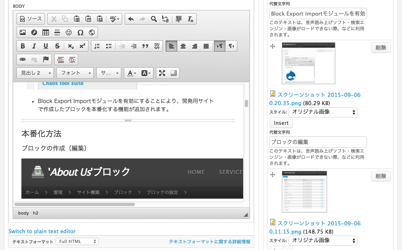Remove formatting with the Tx icon
The width and height of the screenshot is (402, 250).
[x=190, y=18]
